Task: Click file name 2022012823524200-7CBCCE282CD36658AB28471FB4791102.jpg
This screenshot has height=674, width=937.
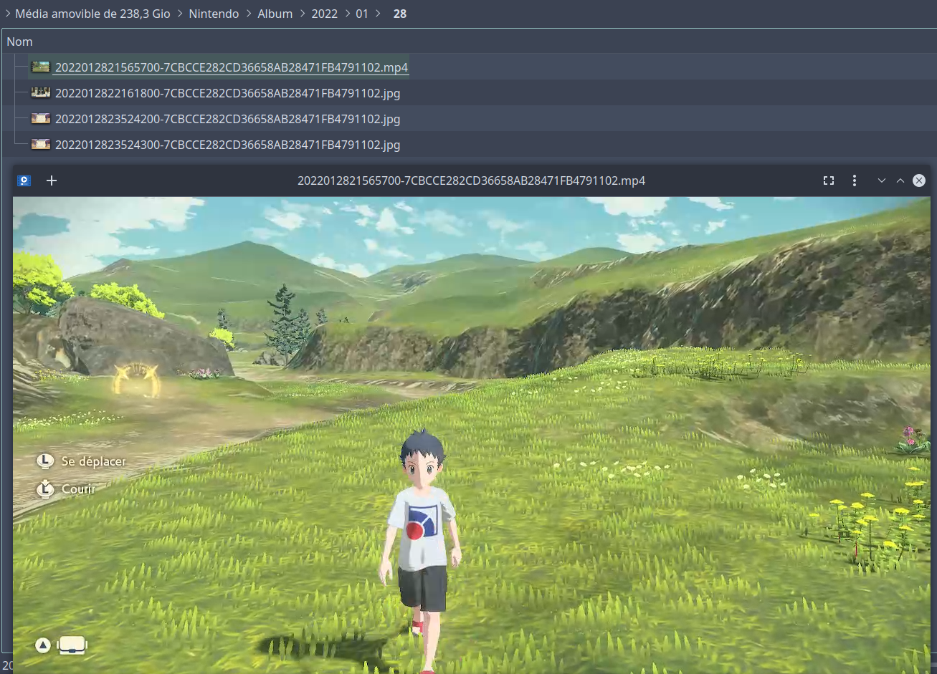Action: 228,119
